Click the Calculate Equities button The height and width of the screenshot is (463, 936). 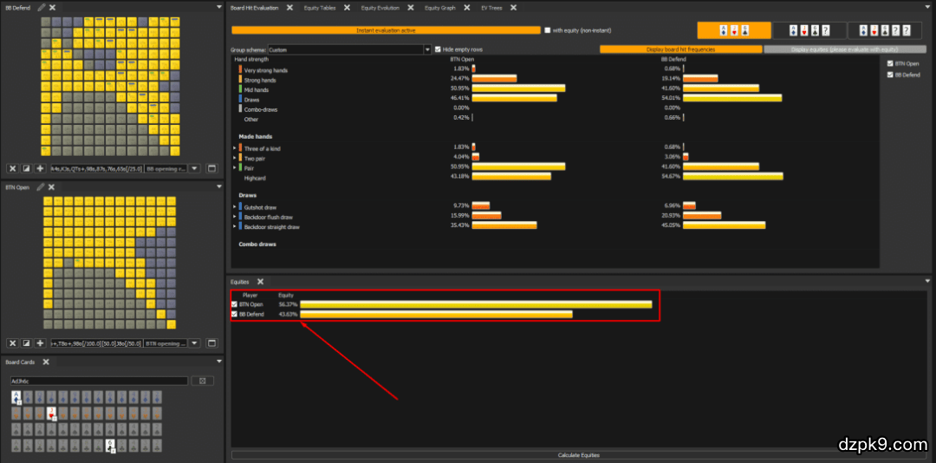pyautogui.click(x=578, y=454)
